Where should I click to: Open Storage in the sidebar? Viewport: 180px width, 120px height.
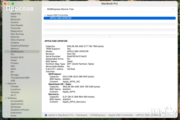[x=15, y=75]
